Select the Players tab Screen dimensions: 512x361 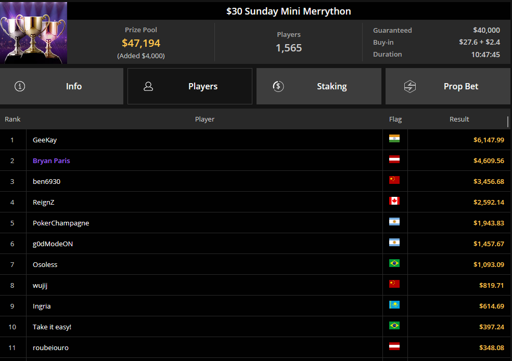click(190, 86)
